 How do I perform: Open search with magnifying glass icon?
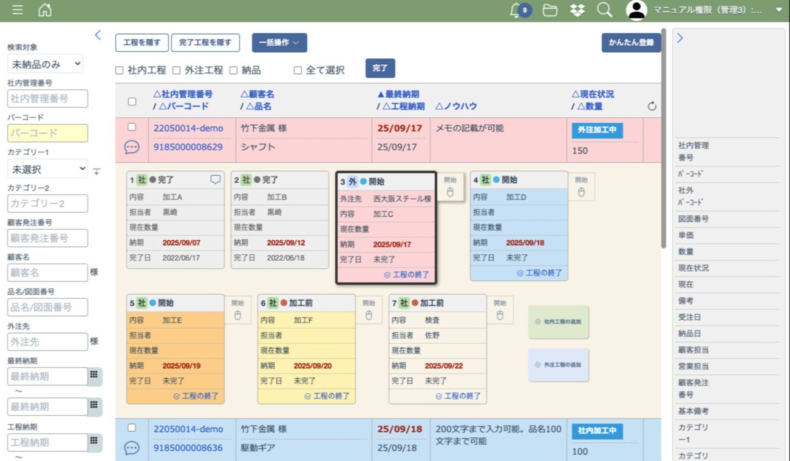tap(604, 10)
